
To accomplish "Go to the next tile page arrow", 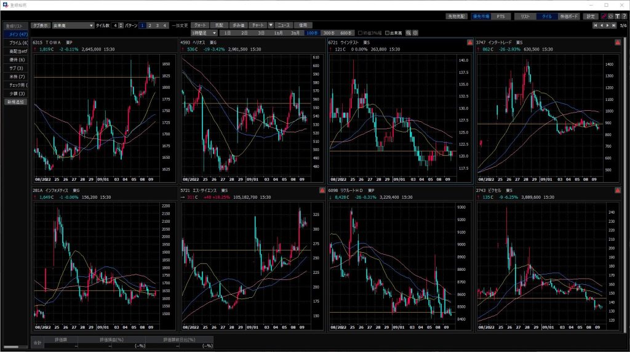I will pyautogui.click(x=608, y=25).
